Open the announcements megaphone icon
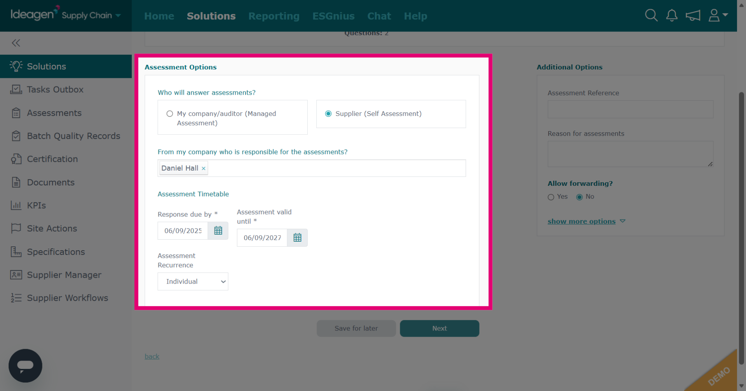 click(693, 16)
